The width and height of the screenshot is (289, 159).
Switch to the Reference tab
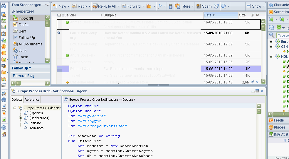(32, 100)
